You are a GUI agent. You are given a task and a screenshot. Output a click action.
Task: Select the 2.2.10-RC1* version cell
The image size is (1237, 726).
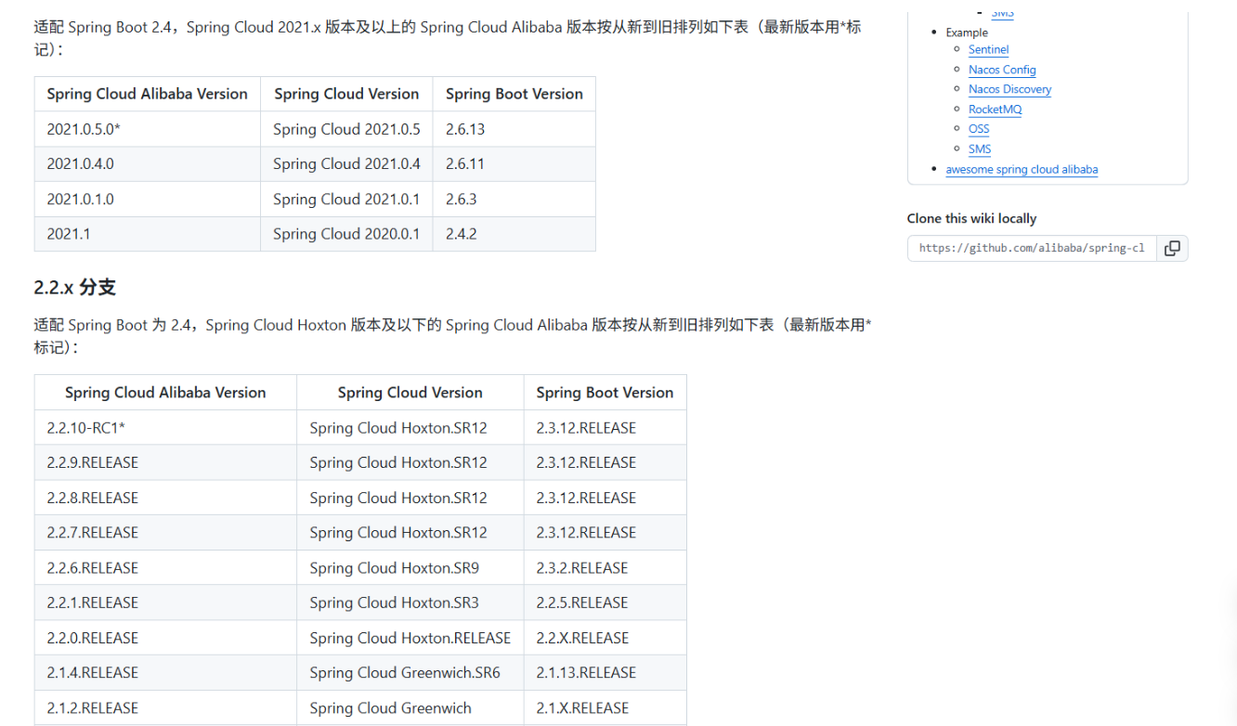165,428
